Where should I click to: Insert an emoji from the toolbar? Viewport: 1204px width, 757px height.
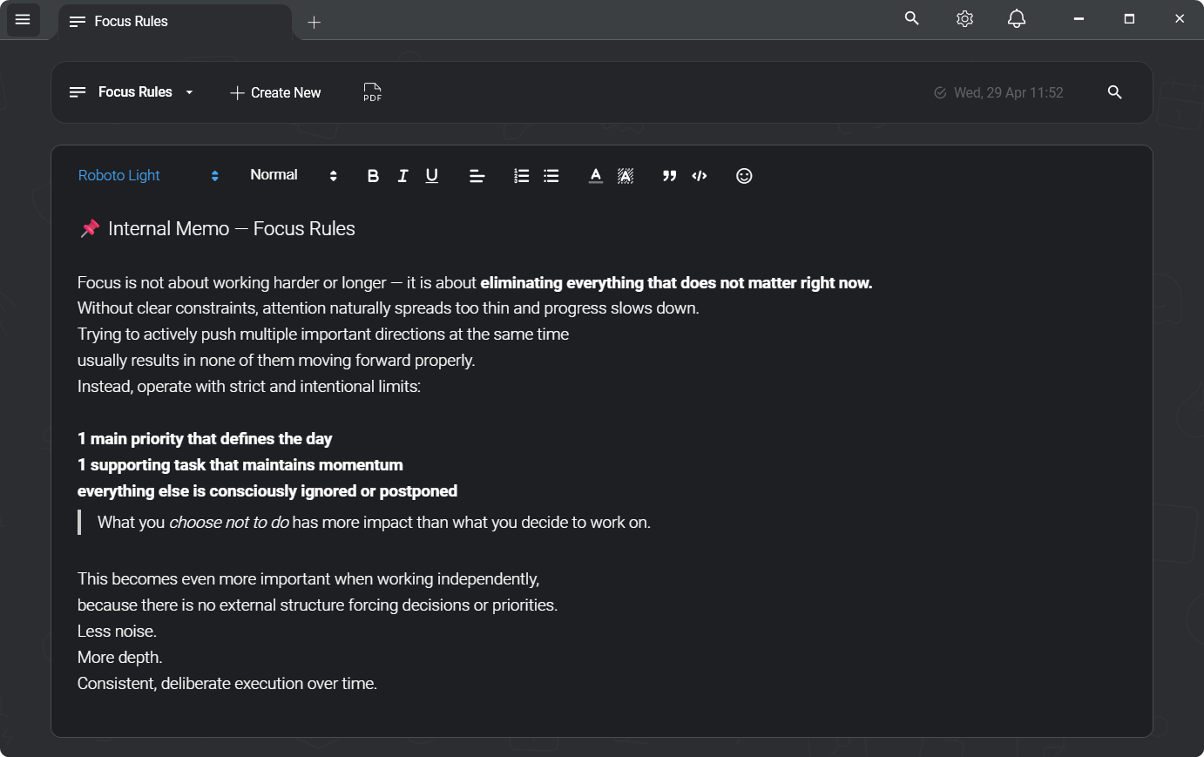(744, 176)
